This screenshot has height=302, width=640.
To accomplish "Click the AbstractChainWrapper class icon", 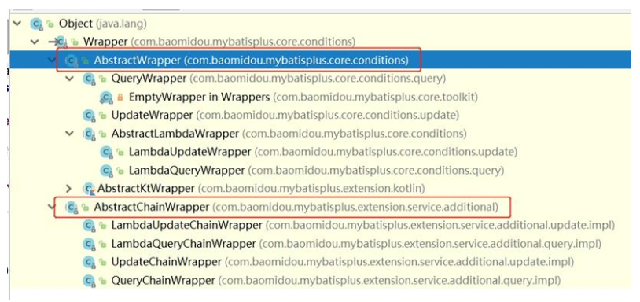I will [72, 208].
